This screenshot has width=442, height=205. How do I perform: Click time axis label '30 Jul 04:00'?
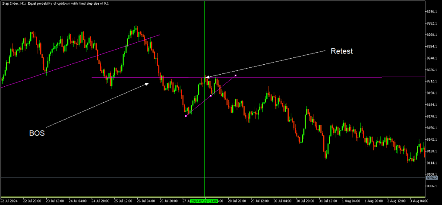[x=283, y=202]
